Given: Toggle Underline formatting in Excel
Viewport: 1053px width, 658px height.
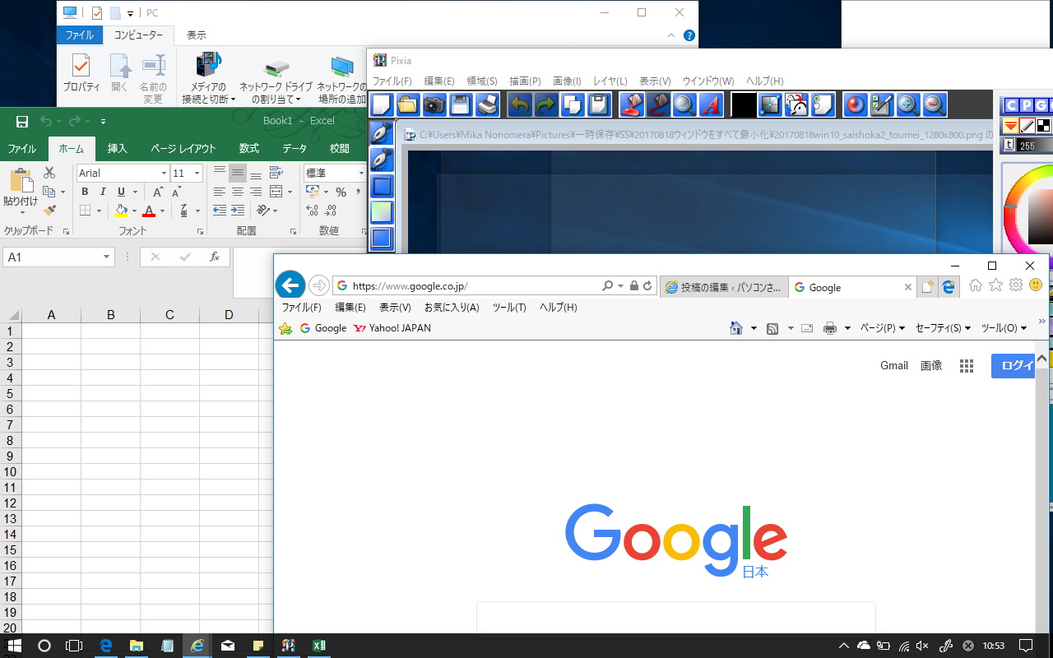Looking at the screenshot, I should click(122, 192).
